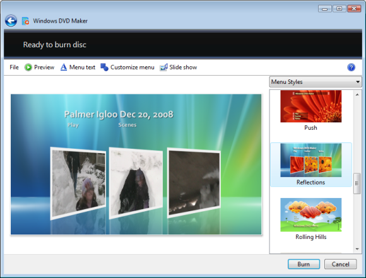Click the Slide show icon
Viewport: 366px width, 278px height.
pos(163,67)
